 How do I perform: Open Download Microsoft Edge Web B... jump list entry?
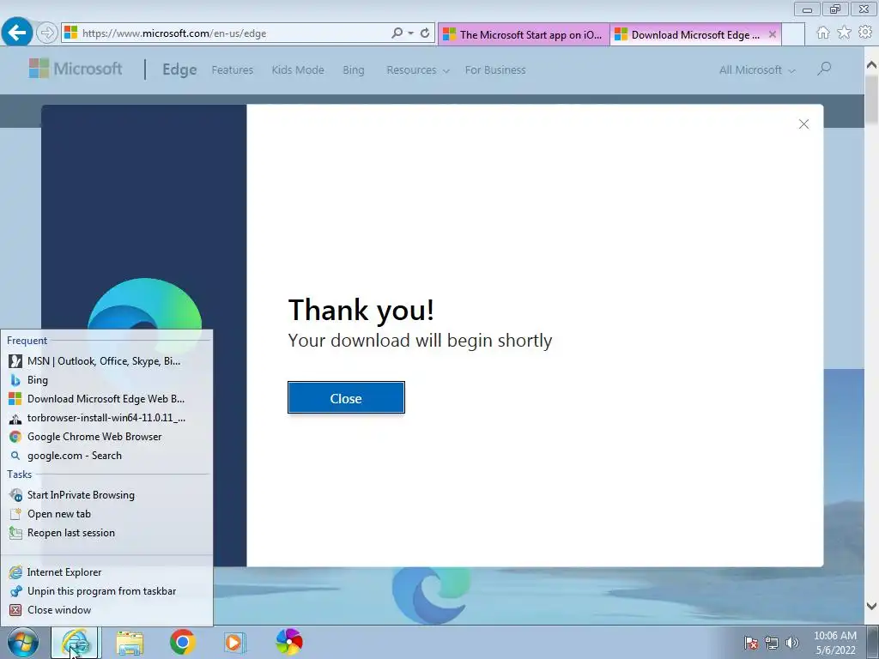click(106, 399)
